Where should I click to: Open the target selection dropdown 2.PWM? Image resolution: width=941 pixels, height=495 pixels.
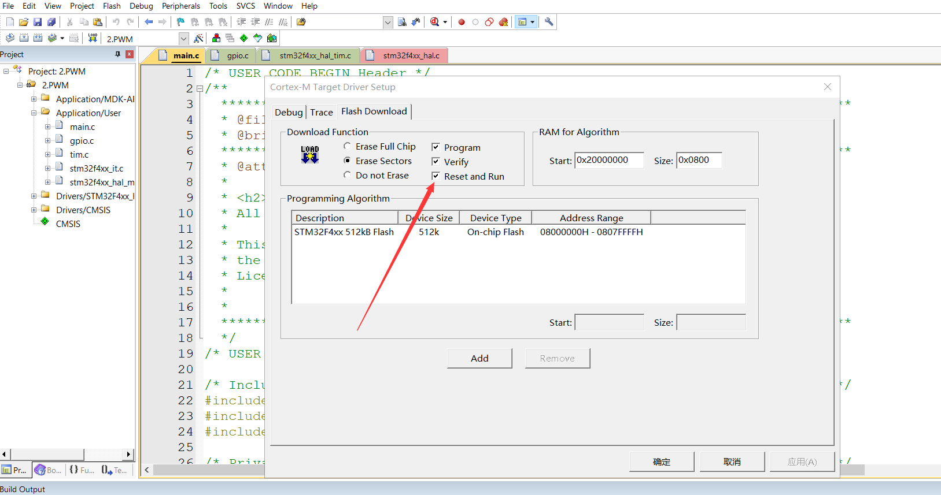click(x=184, y=39)
